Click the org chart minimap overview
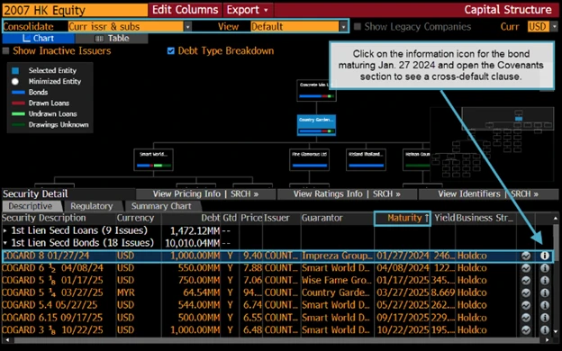The height and width of the screenshot is (351, 562). tap(492, 144)
